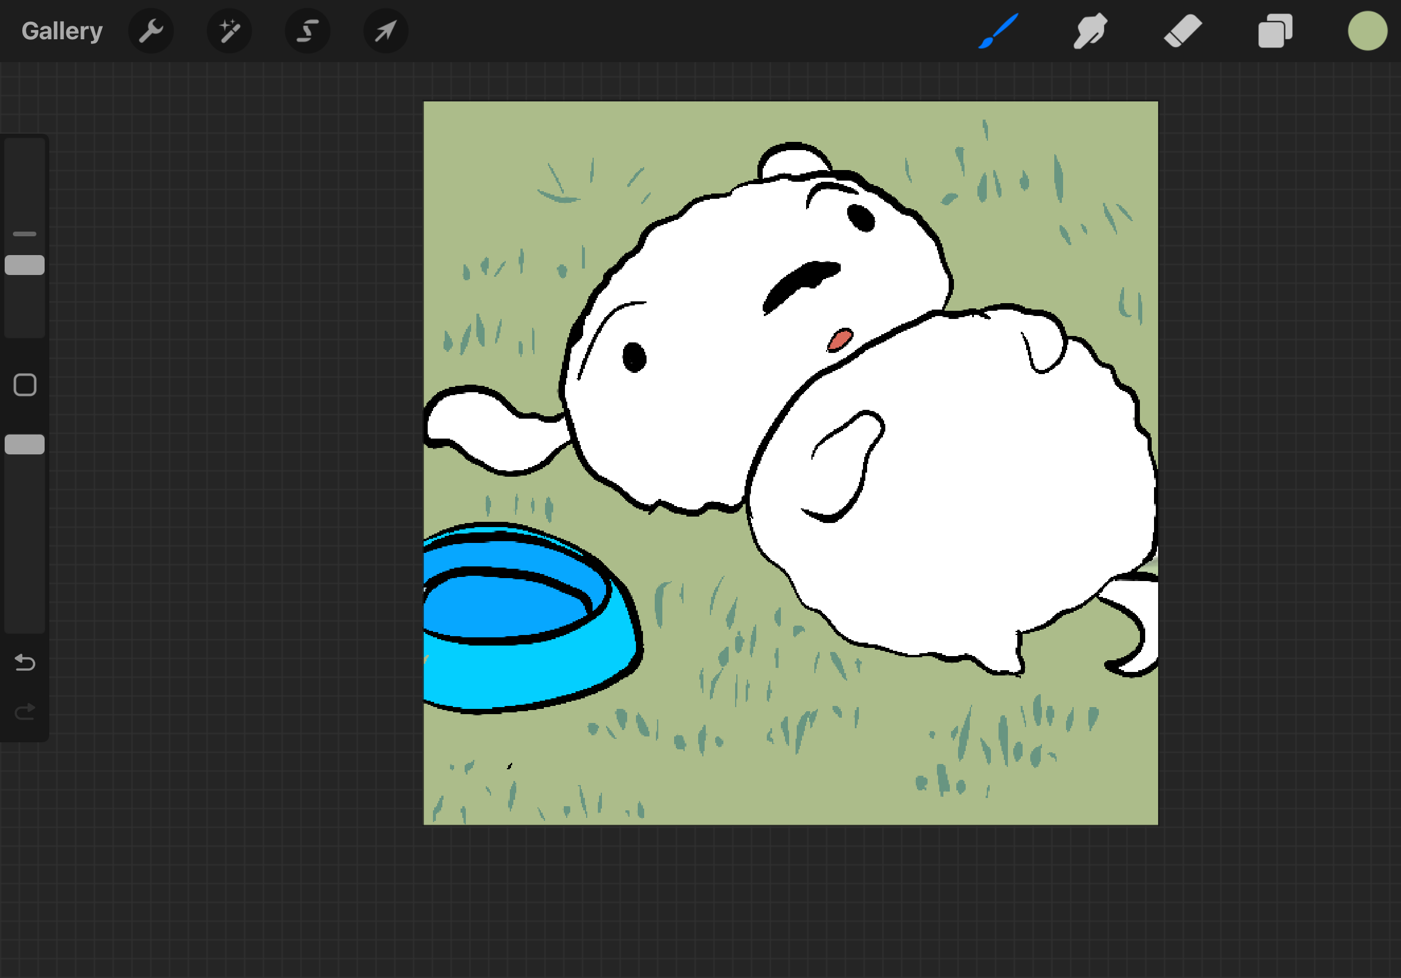Tap the dog's lower-left black eye
The image size is (1401, 978).
(634, 357)
